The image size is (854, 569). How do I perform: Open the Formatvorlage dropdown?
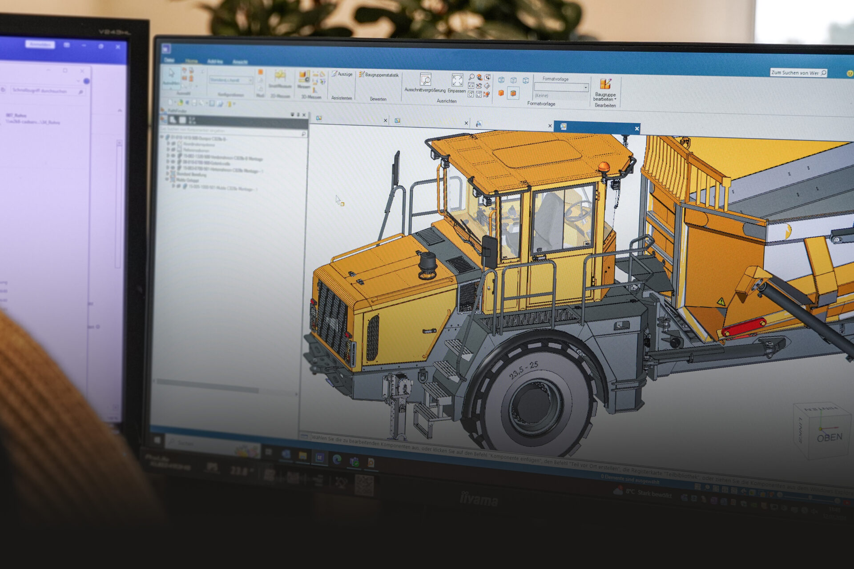click(585, 88)
